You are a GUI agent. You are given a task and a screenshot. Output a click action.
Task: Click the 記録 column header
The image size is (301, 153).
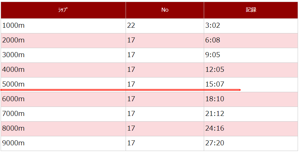(x=251, y=10)
